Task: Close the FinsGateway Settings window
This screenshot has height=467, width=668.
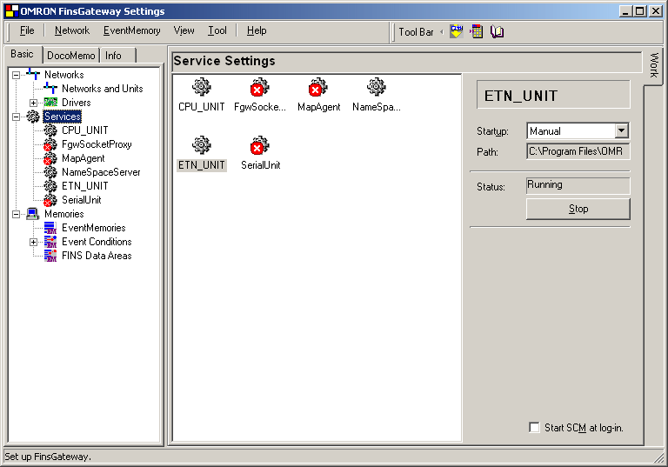Action: 656,11
